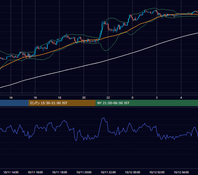The height and width of the screenshot is (175, 198).
Task: Click the 10/11 18:00 date label
Action: [x=59, y=172]
